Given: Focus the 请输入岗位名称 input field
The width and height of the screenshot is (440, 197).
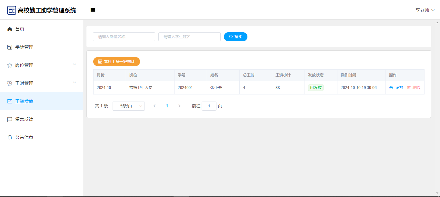Looking at the screenshot, I should click(124, 37).
